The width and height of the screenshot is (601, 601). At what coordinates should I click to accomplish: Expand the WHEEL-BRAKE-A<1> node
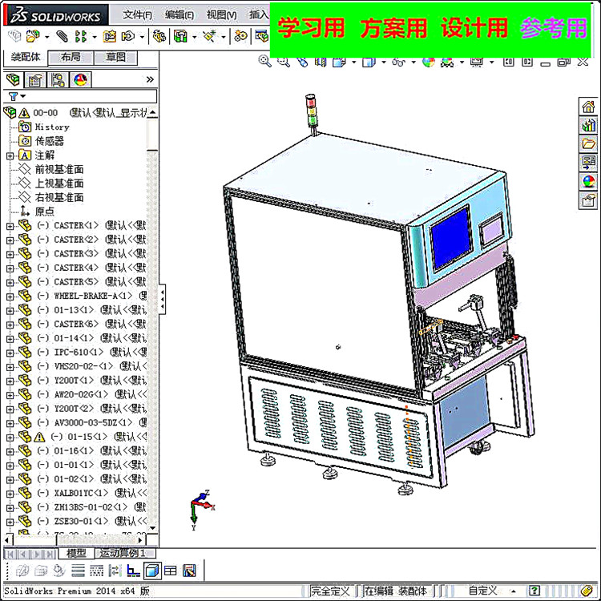point(10,296)
